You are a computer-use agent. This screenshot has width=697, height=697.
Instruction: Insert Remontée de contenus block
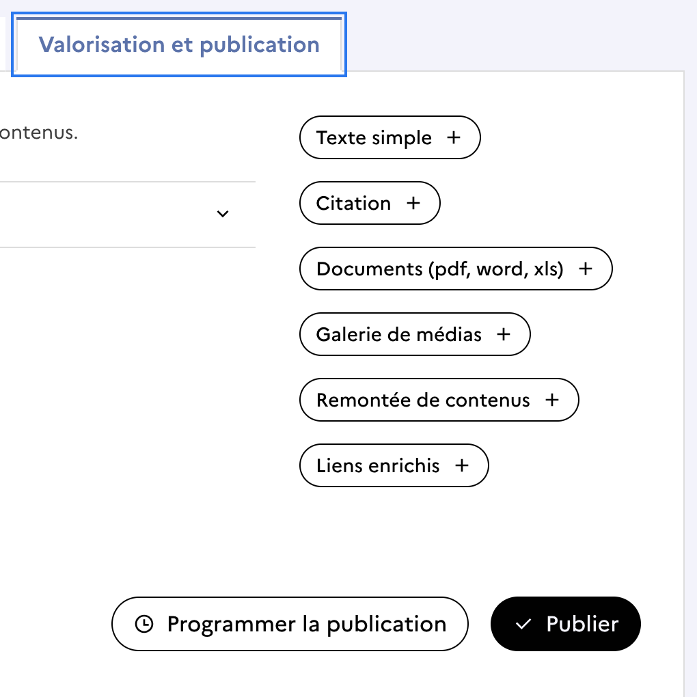coord(424,400)
